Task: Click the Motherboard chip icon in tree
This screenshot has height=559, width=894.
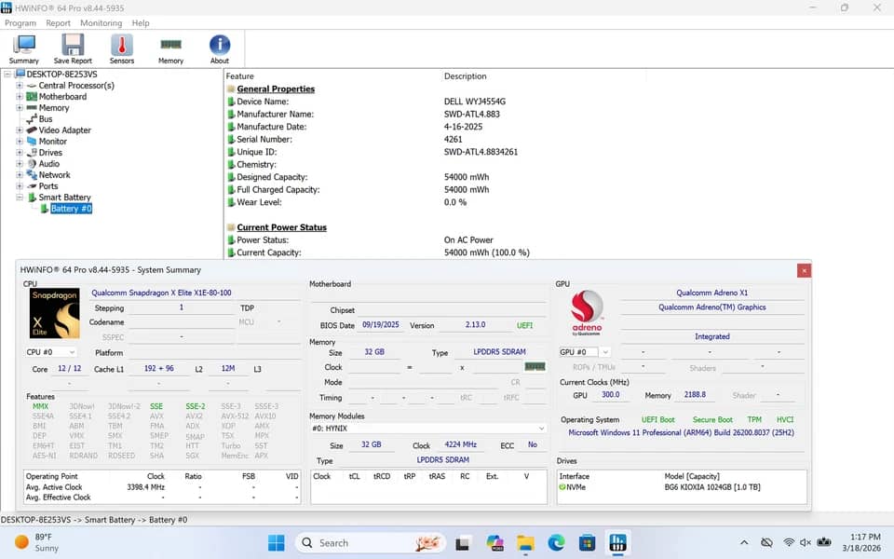Action: [32, 96]
